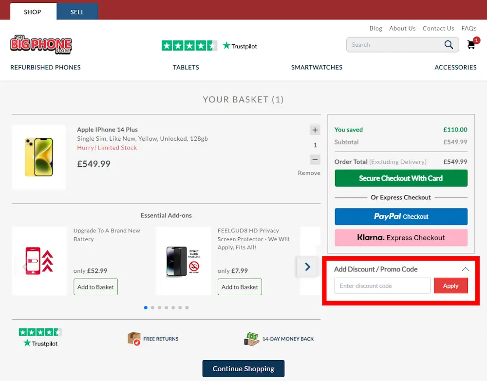Click the 'You saved' label
The image size is (487, 381).
349,130
